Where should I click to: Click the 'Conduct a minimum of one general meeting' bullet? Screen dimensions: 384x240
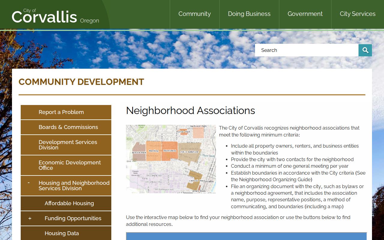coord(290,166)
